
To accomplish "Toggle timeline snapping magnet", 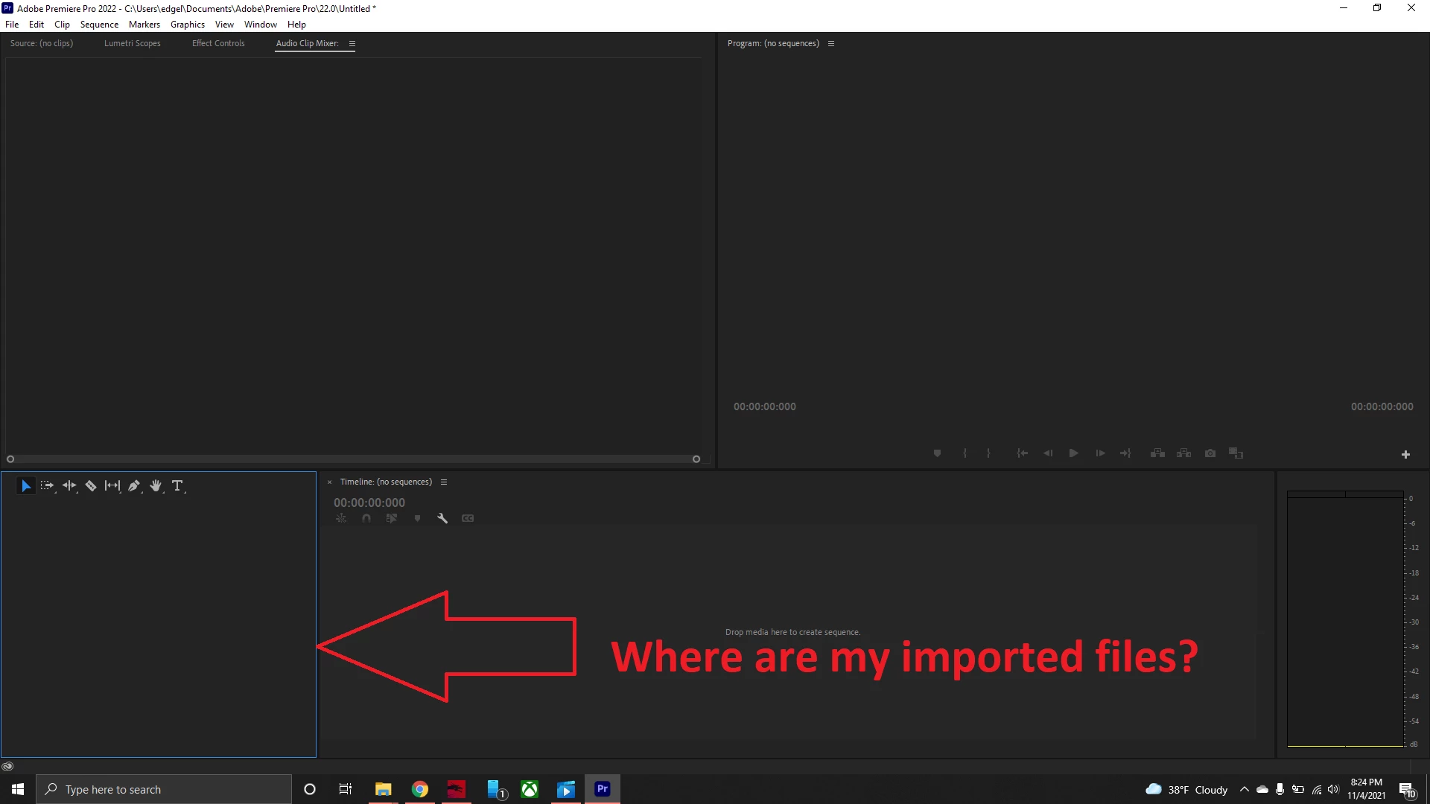I will point(366,518).
